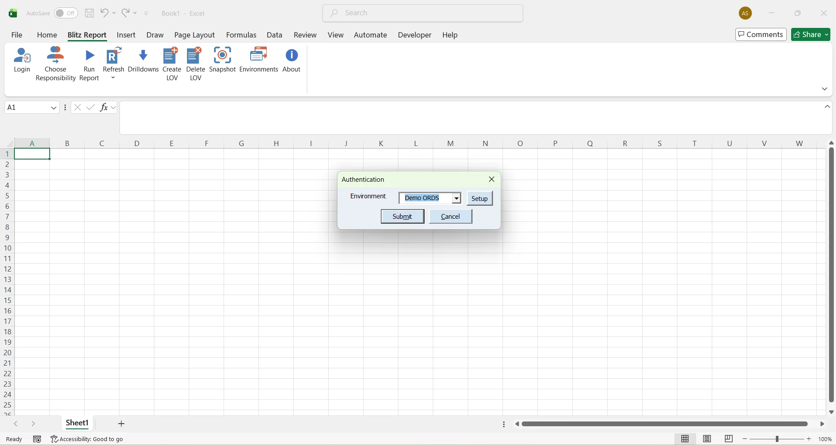Take a Snapshot
The width and height of the screenshot is (836, 445).
coord(222,60)
